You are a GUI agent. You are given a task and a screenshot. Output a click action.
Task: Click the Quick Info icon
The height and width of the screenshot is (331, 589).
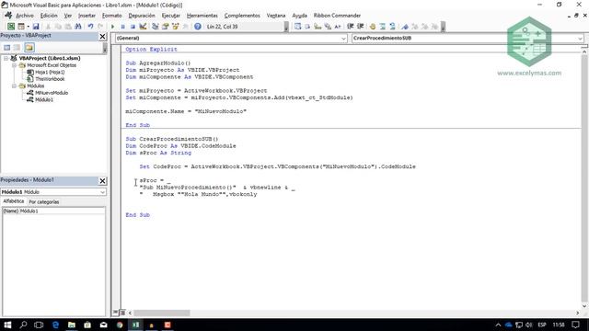[x=318, y=27]
